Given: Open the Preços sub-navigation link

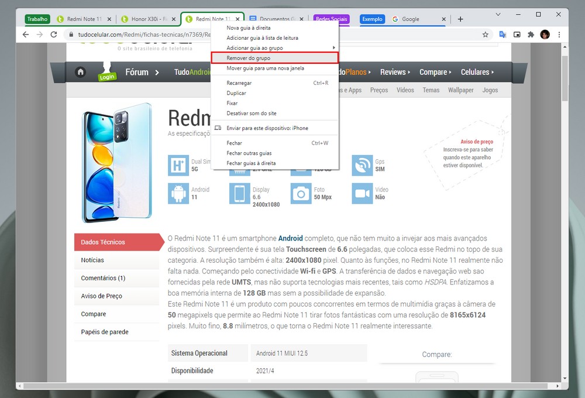Looking at the screenshot, I should tap(379, 90).
